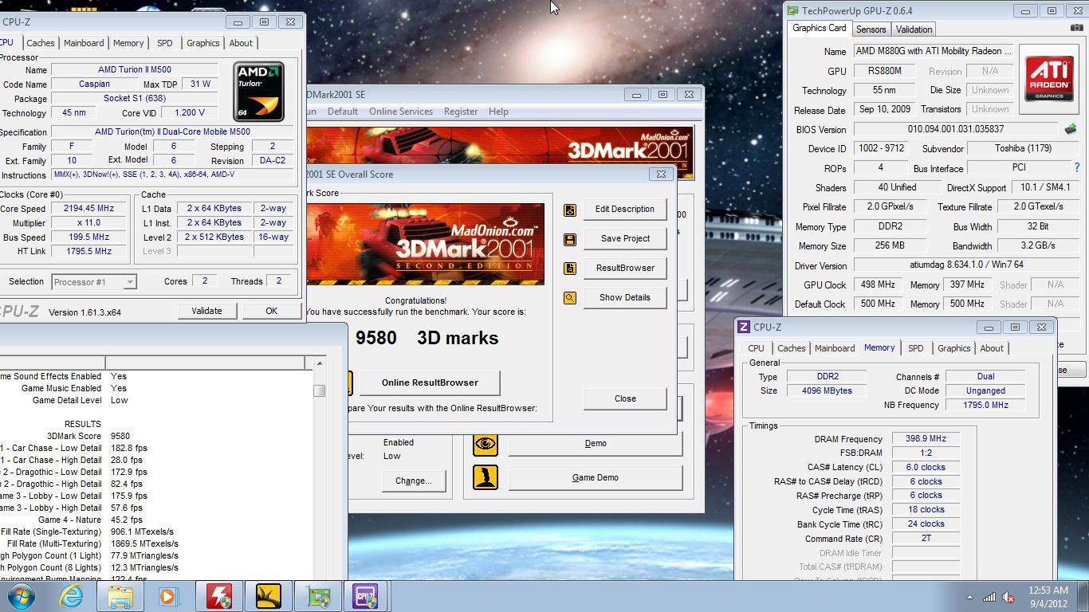Click the Show Details button
This screenshot has width=1089, height=612.
point(625,297)
